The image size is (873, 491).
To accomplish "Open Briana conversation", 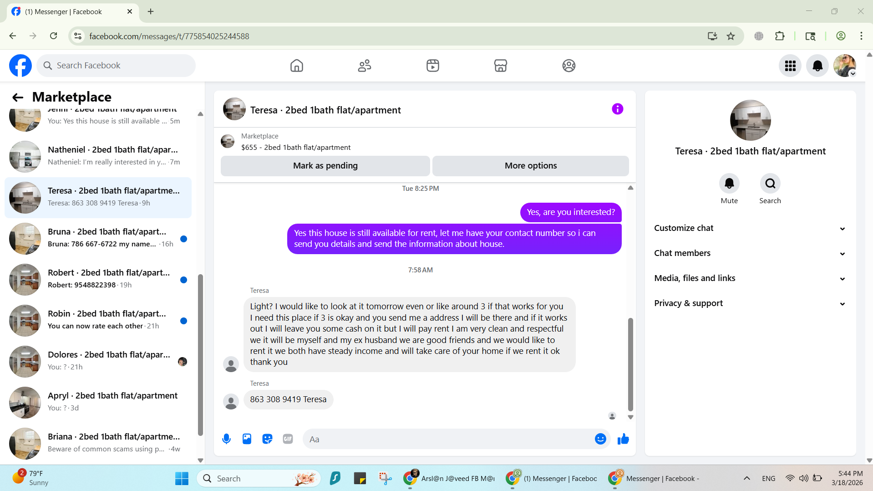I will click(x=98, y=443).
